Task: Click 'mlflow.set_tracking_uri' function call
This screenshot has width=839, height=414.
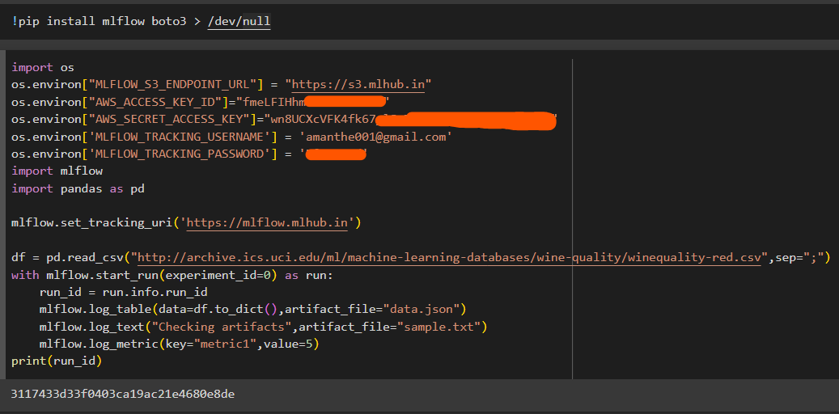Action: [x=91, y=223]
